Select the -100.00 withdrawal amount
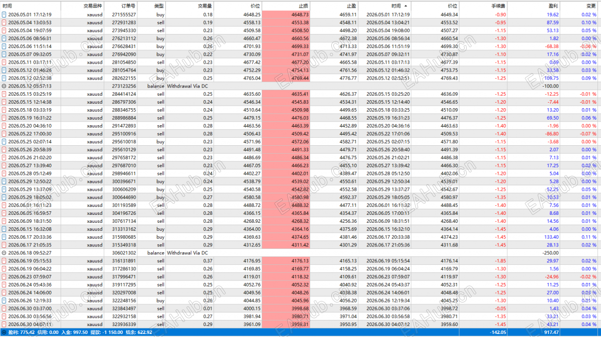Image resolution: width=601 pixels, height=337 pixels. click(x=550, y=86)
